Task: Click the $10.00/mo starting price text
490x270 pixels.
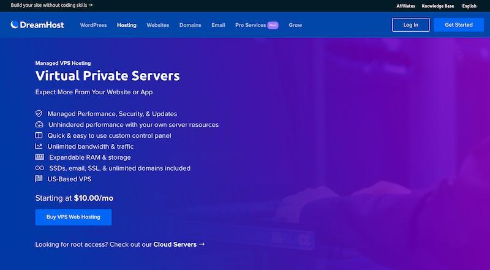Action: [x=94, y=198]
